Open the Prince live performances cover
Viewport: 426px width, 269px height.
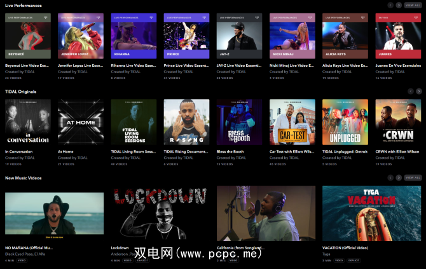click(x=186, y=36)
